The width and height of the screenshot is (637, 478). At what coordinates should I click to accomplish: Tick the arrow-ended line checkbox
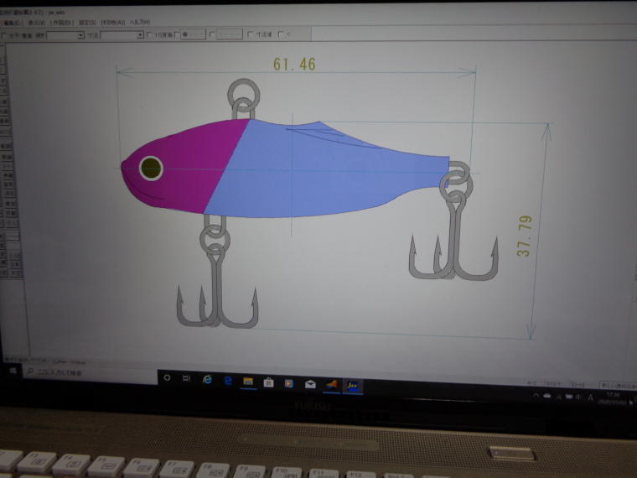pos(212,35)
